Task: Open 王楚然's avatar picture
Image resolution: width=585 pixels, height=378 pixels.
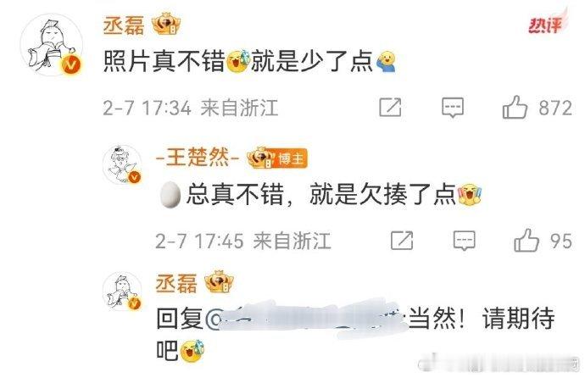Action: click(122, 164)
